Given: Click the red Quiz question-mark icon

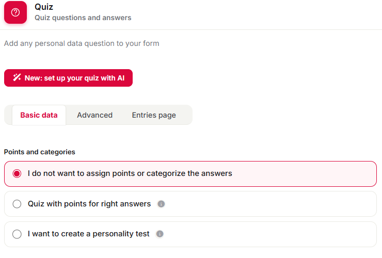Looking at the screenshot, I should click(x=15, y=12).
